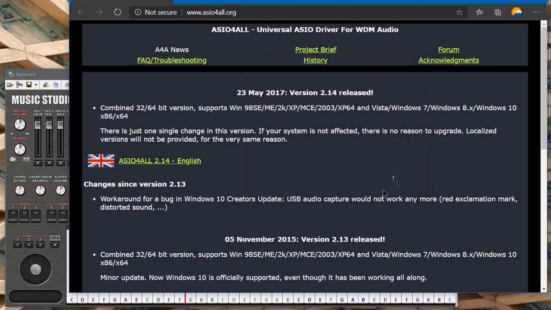Image resolution: width=551 pixels, height=310 pixels.
Task: Open the browser Settings and more menu
Action: point(536,12)
